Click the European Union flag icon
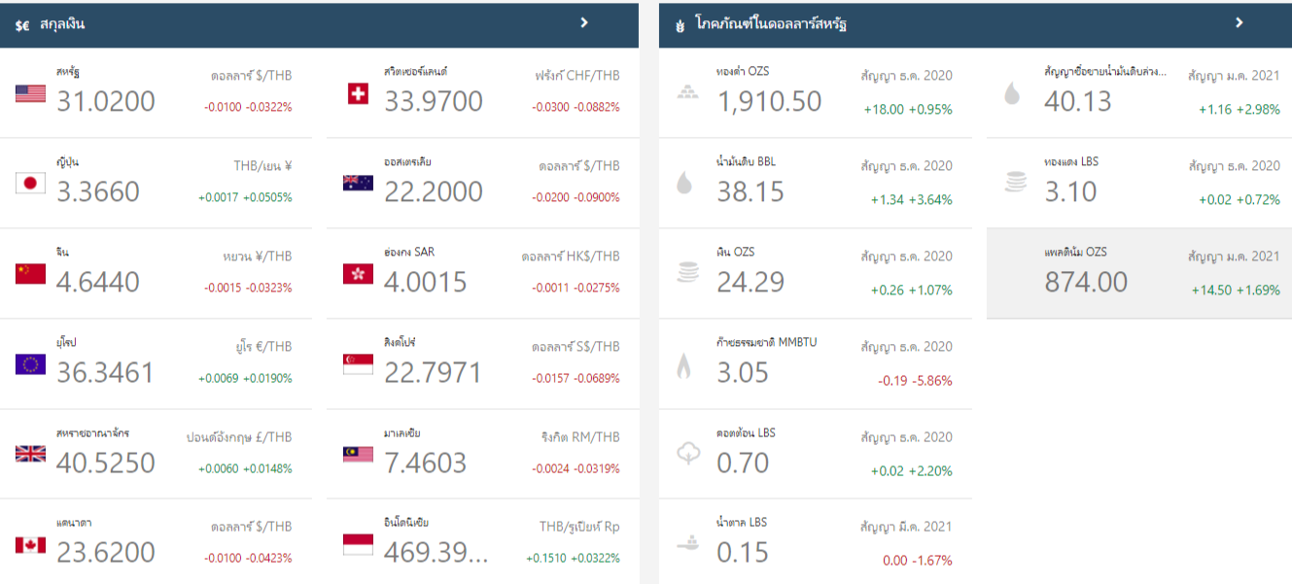This screenshot has width=1292, height=584. [30, 364]
